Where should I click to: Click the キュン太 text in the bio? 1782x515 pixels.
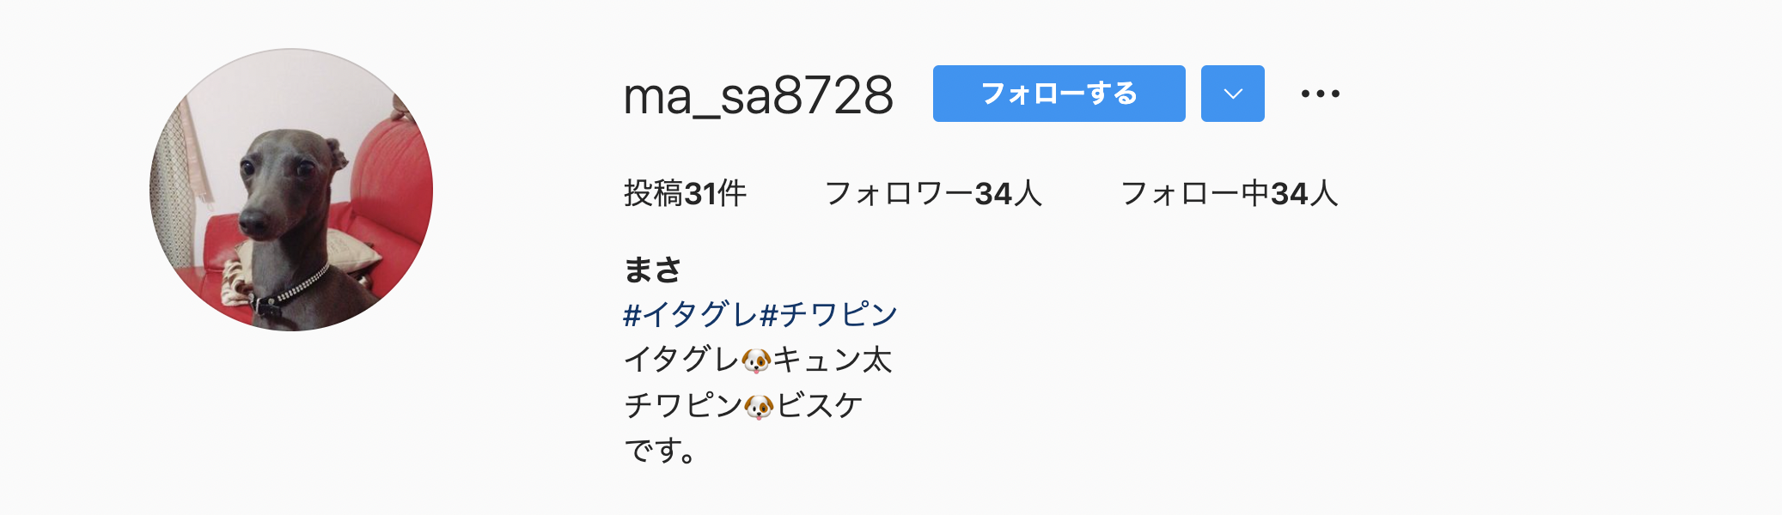coord(833,360)
